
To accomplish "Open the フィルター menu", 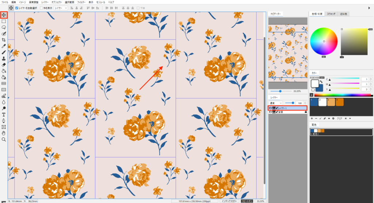I will (x=81, y=2).
